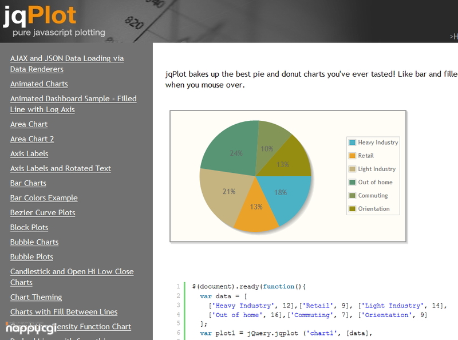Open the Bezier Curve Plots example
Screen dimensions: 458x340
point(42,213)
